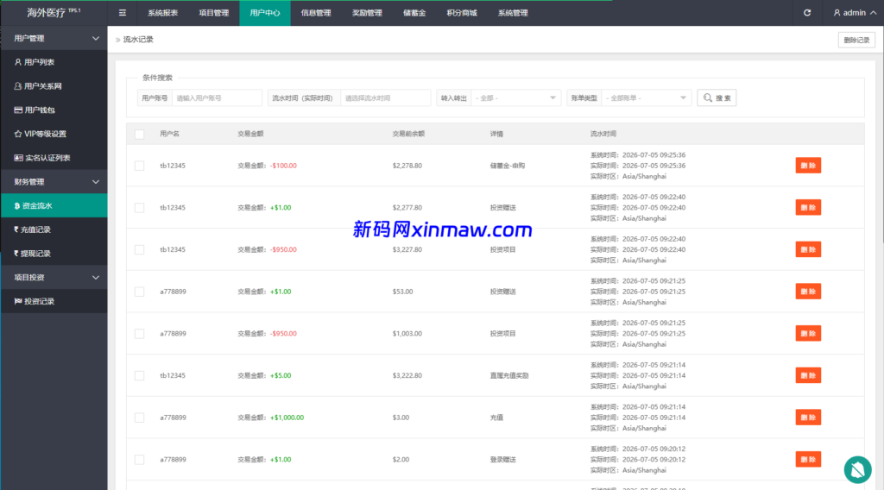Focus the 流水时间 date input field
The width and height of the screenshot is (884, 490).
pyautogui.click(x=386, y=98)
